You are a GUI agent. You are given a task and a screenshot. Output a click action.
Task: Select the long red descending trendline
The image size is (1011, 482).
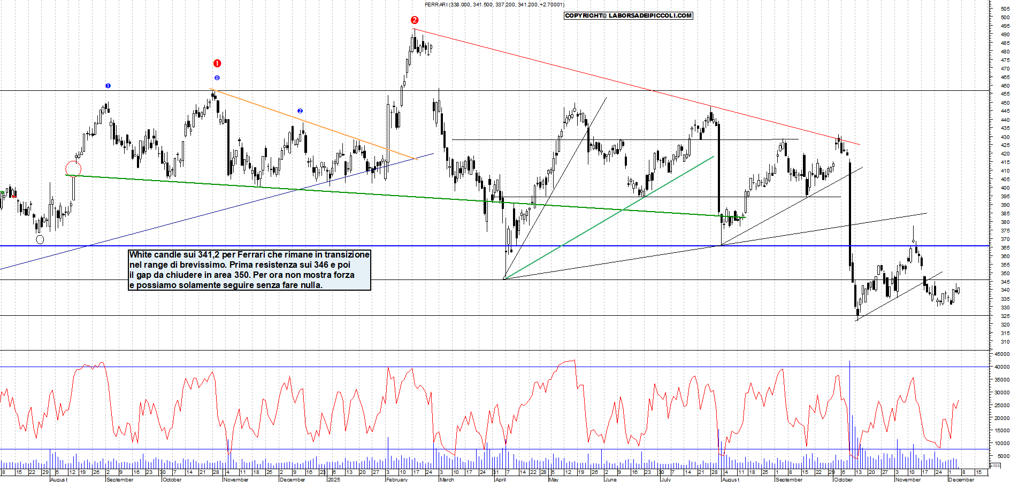point(637,87)
